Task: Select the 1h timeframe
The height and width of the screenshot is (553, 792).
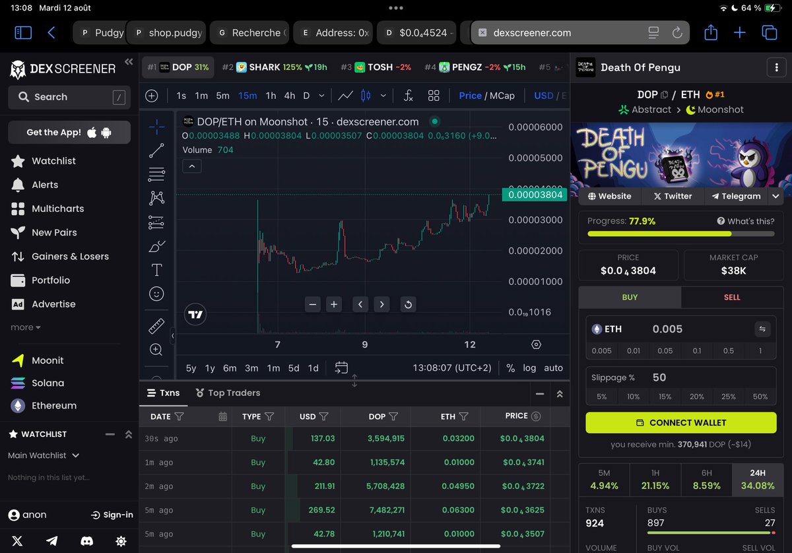Action: (x=271, y=96)
